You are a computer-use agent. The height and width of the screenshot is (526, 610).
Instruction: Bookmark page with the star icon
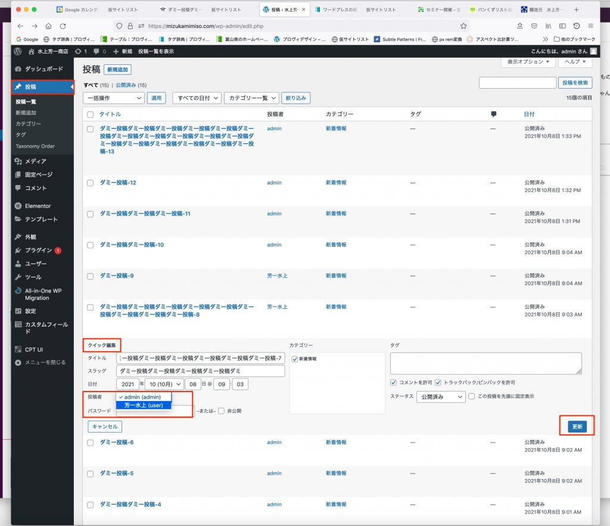pos(463,26)
